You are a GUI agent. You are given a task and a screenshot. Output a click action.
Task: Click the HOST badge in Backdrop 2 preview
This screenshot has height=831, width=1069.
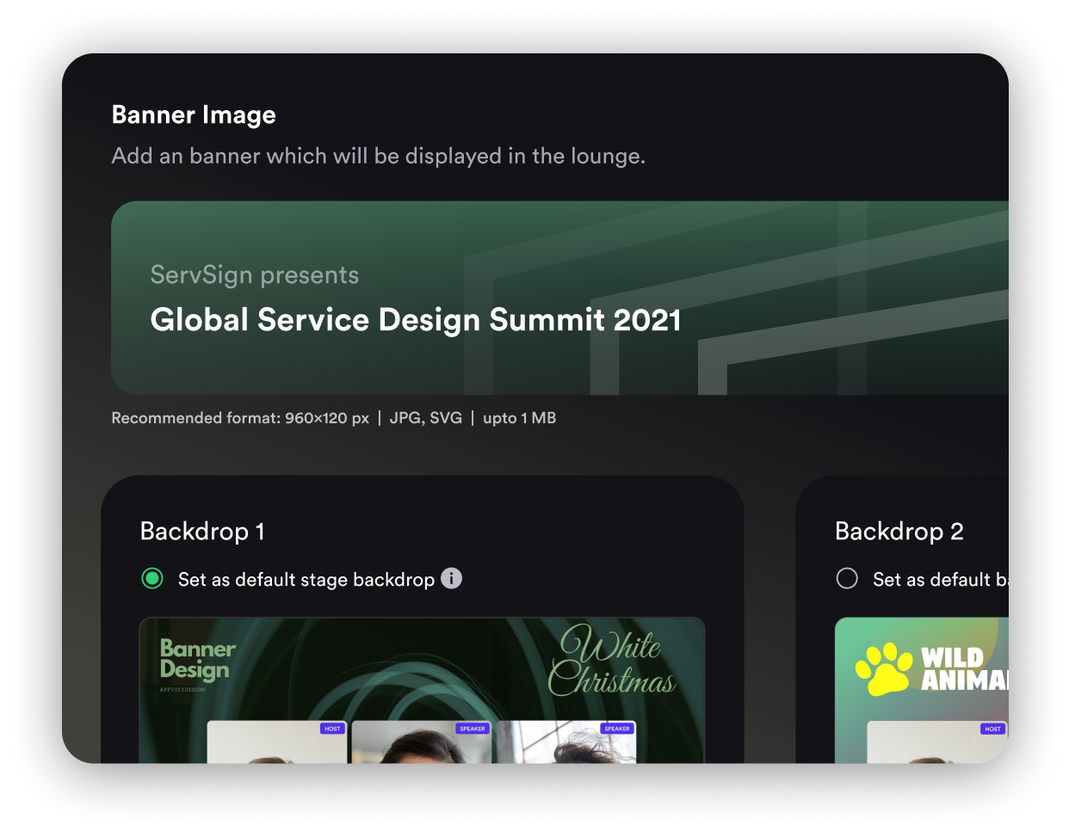pyautogui.click(x=992, y=729)
